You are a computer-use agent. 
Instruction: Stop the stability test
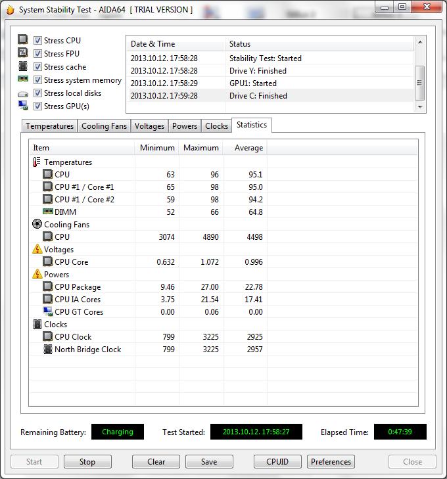point(87,461)
